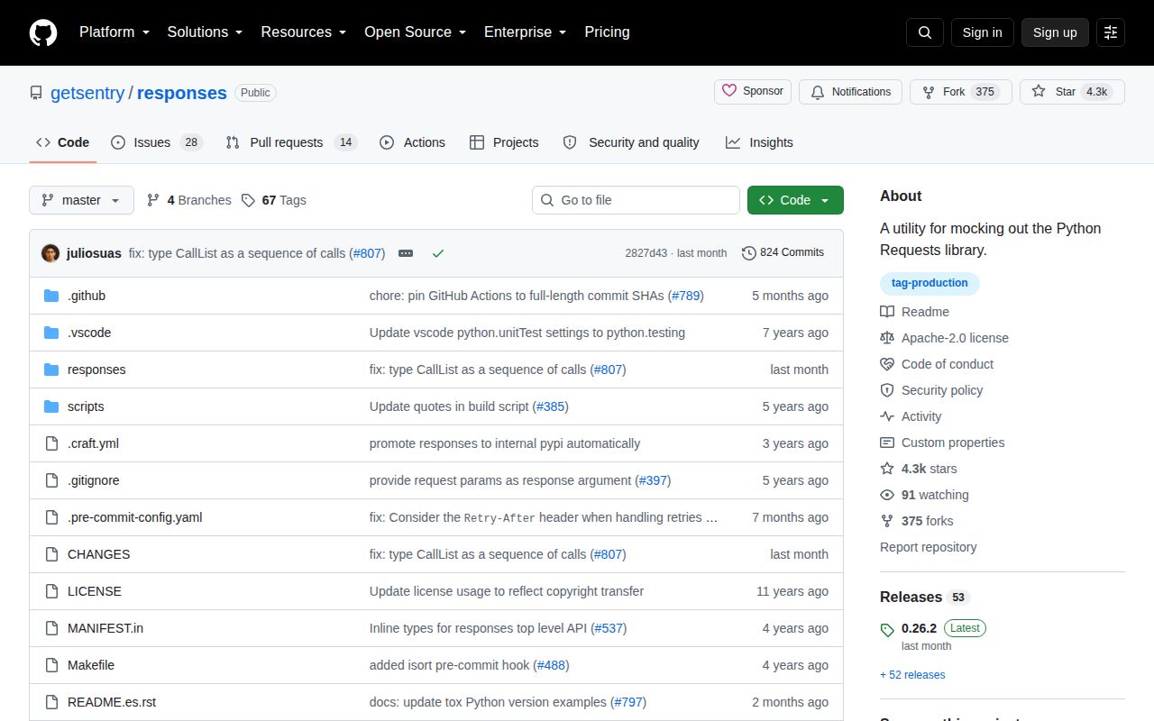
Task: Expand commit message ellipsis button
Action: click(406, 253)
